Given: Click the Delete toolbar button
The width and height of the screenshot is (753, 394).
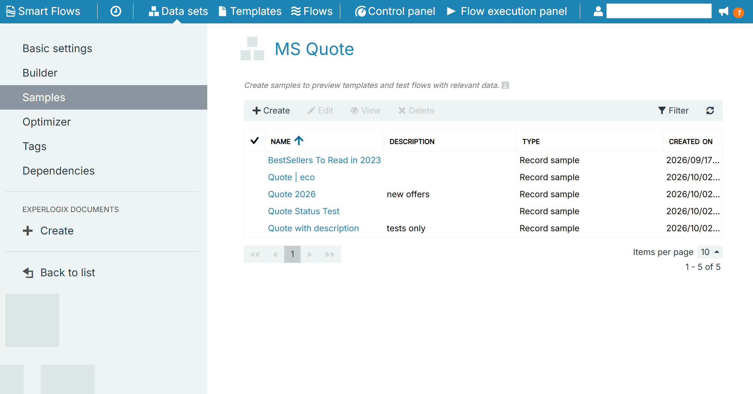Looking at the screenshot, I should (x=416, y=111).
